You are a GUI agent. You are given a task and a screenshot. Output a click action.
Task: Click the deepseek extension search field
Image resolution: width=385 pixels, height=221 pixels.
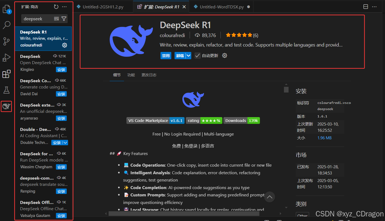pos(38,19)
